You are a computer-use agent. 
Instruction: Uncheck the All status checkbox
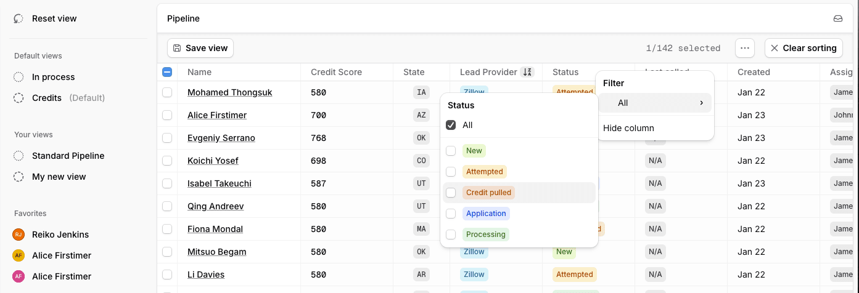click(x=451, y=125)
